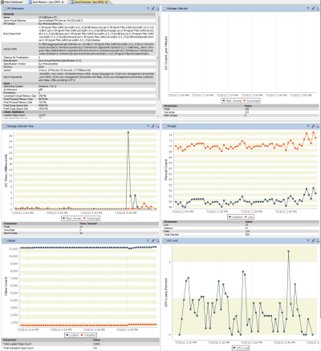Select the Peak row in the Threads table
Screen dimensions: 321x351
click(x=241, y=232)
